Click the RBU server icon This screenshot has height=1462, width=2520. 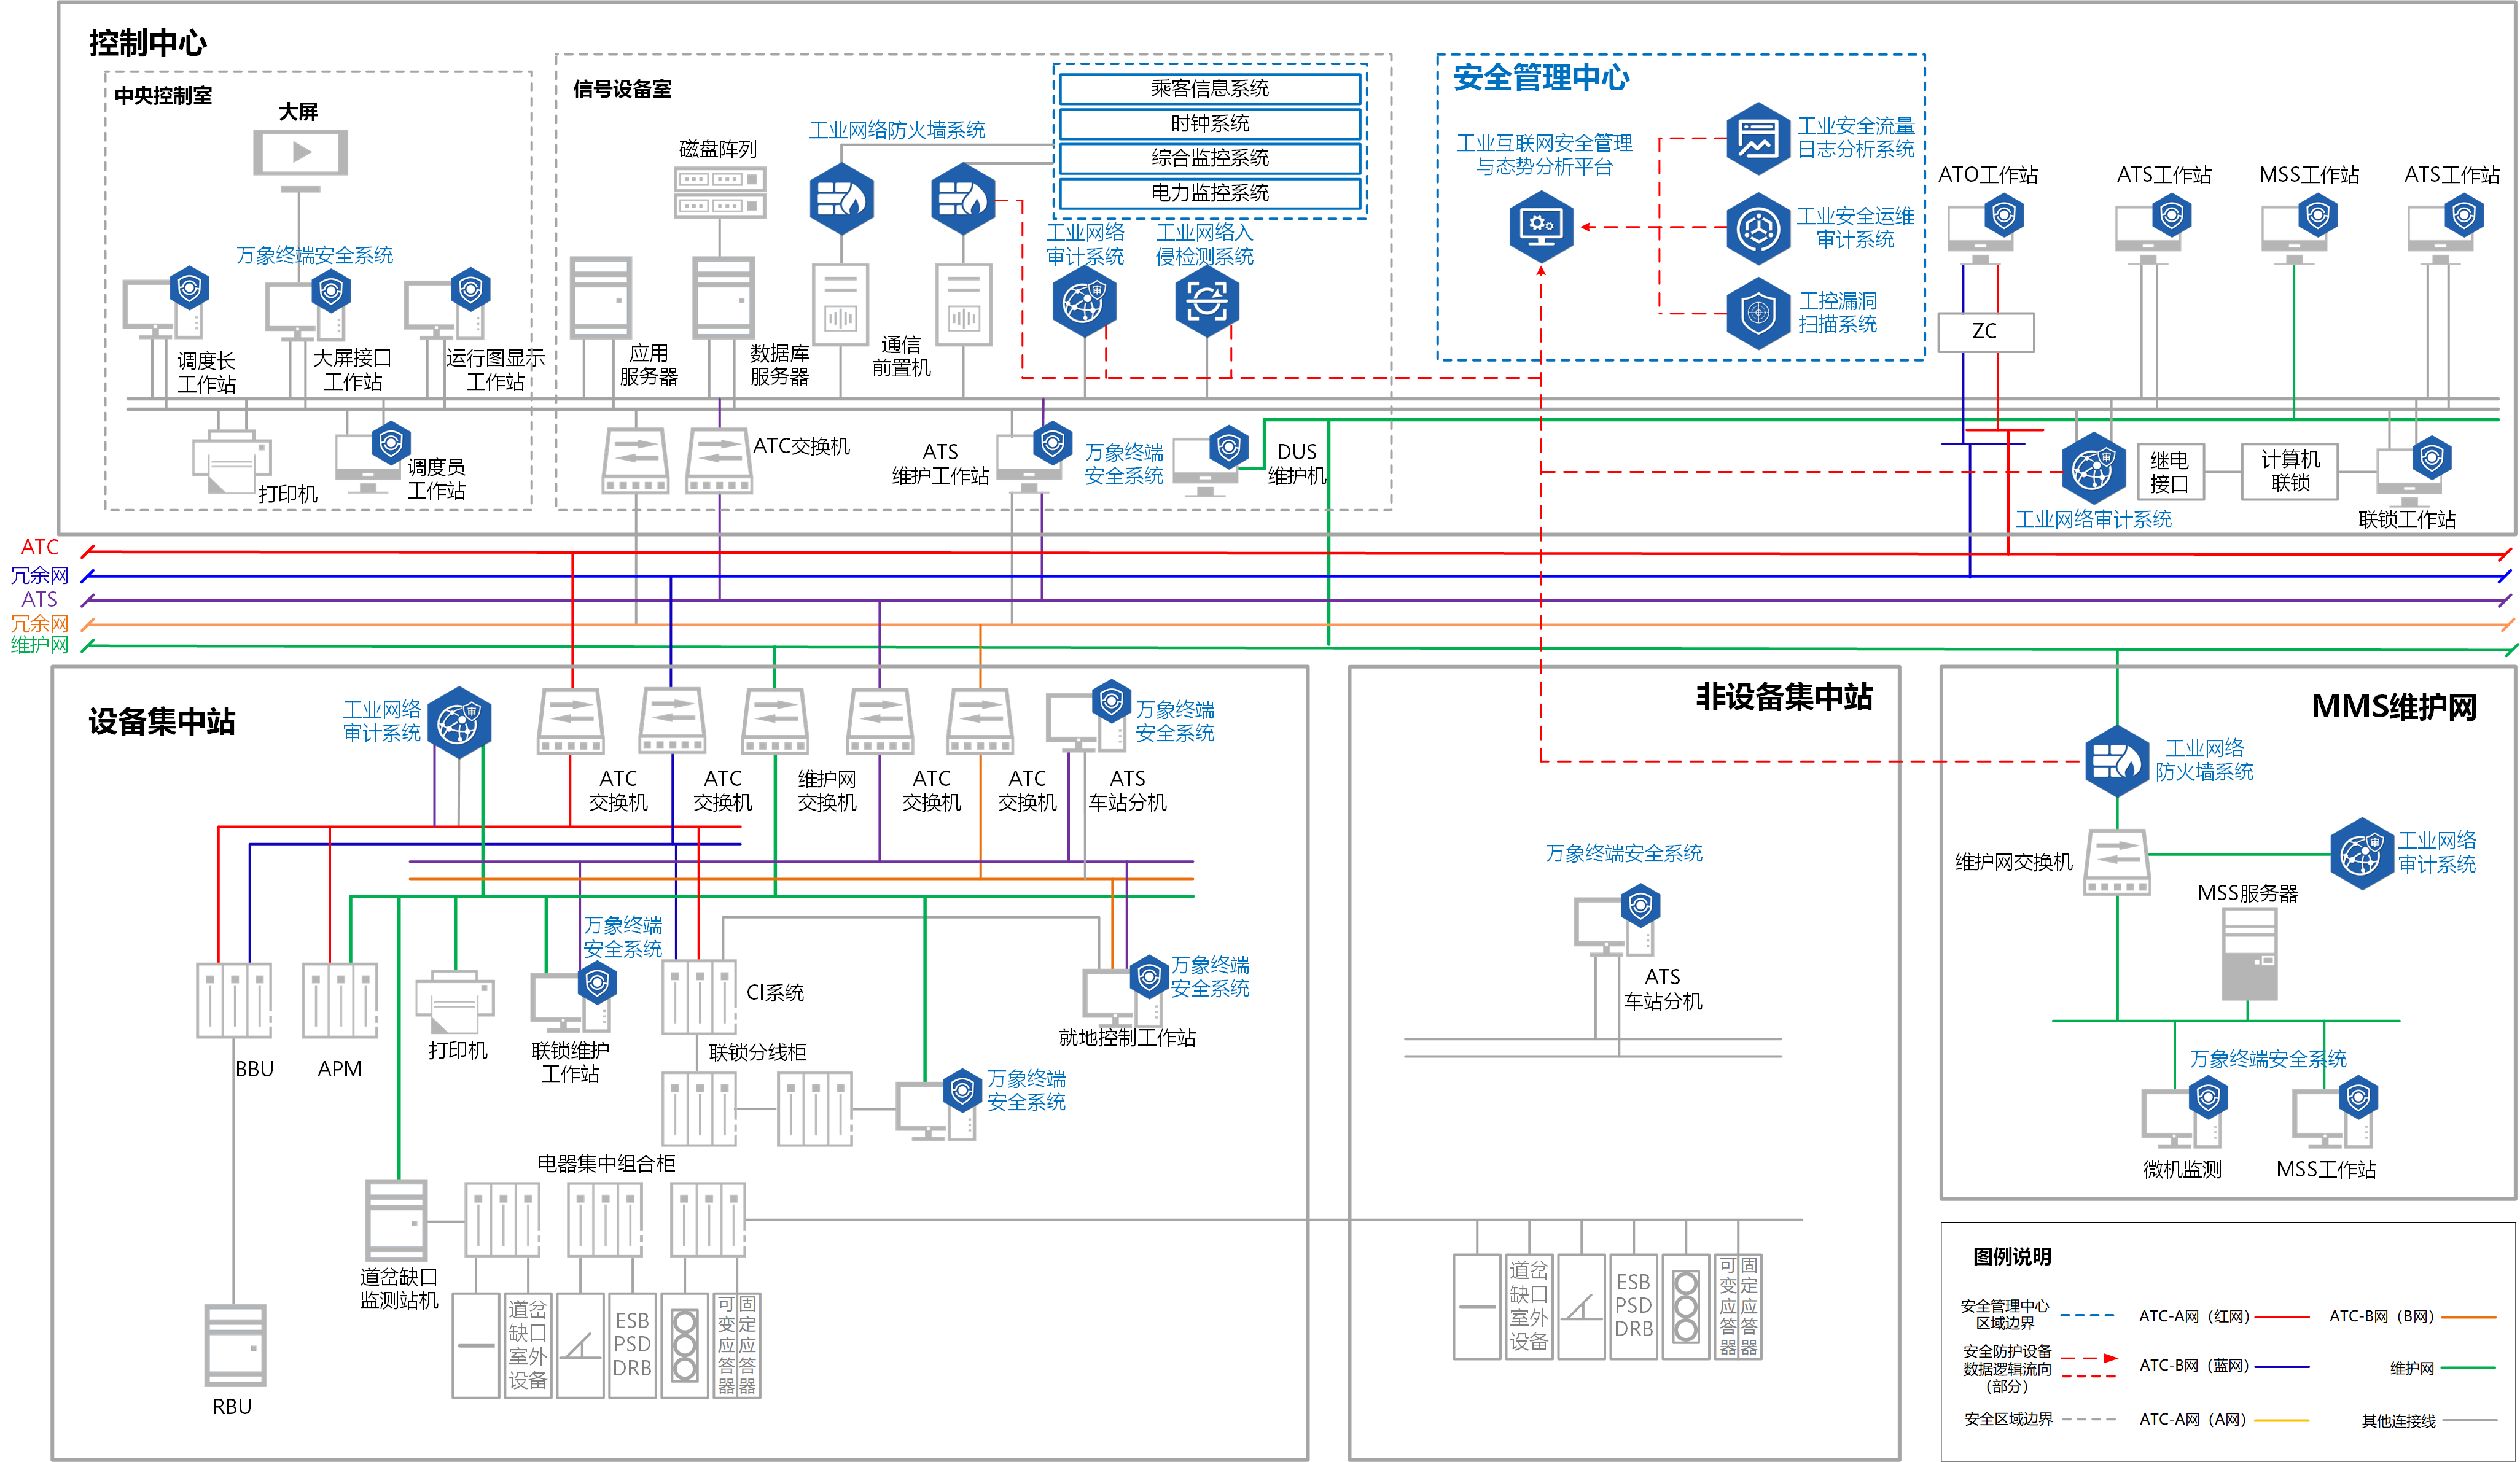[235, 1345]
